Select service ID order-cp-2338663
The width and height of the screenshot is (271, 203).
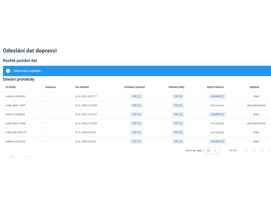[15, 96]
